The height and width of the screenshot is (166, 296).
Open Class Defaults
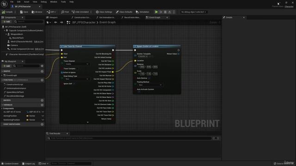pos(124,12)
